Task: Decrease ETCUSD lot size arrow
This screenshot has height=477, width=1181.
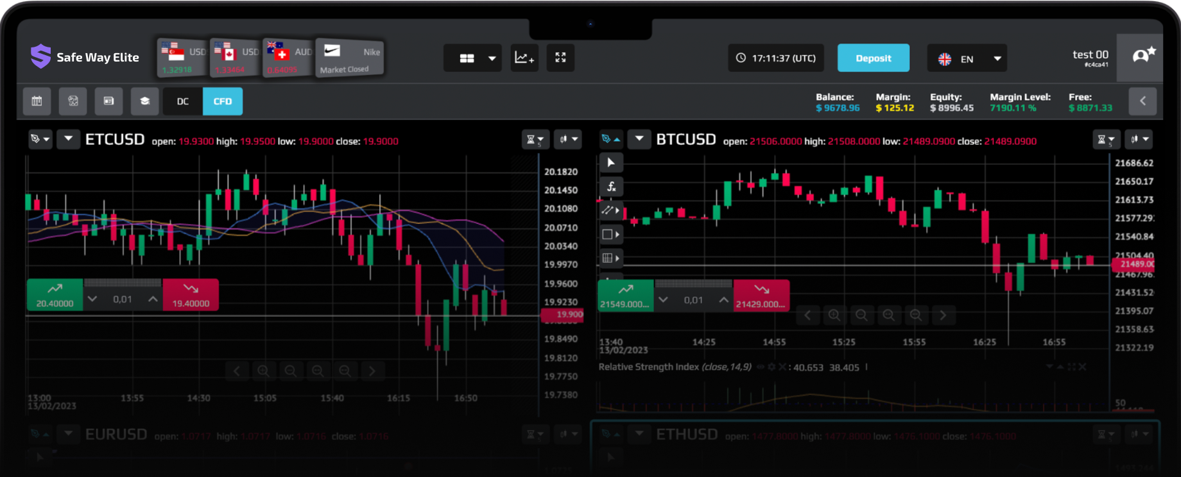Action: 92,299
